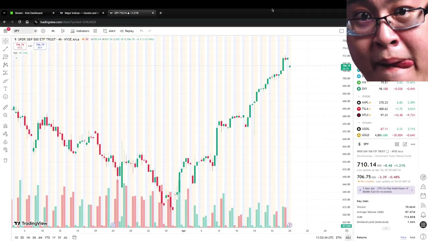
Task: Activate the zoom in tool
Action: (x=5, y=115)
